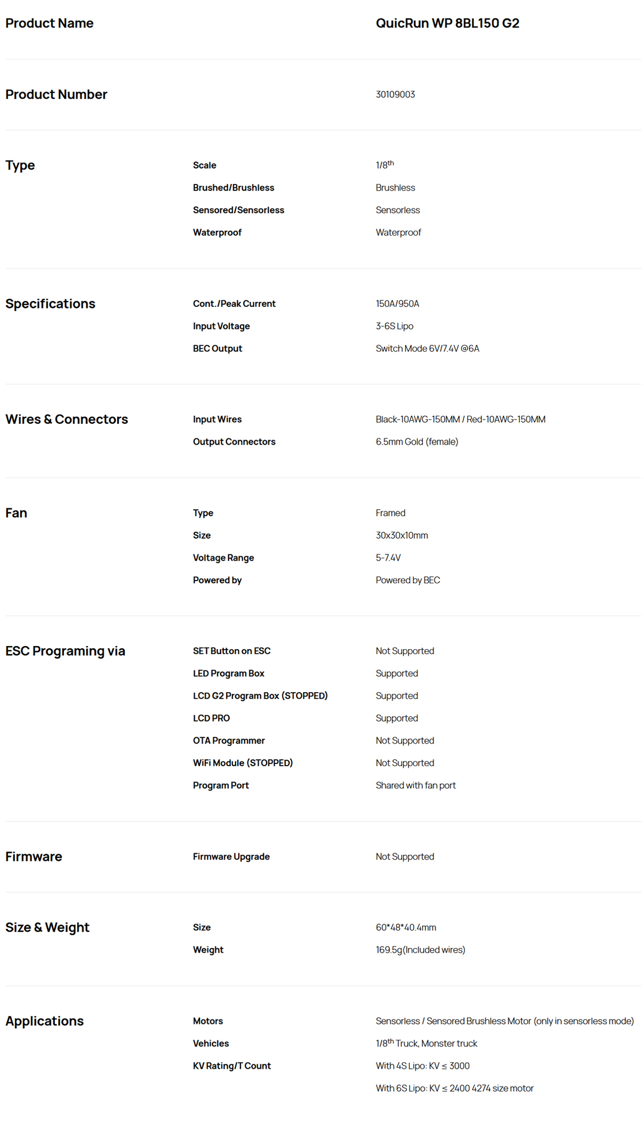The image size is (644, 1123).
Task: Select the OTA Programmer row label
Action: point(229,740)
